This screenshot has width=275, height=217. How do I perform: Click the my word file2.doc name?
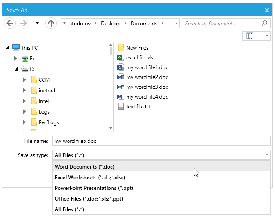click(x=147, y=77)
